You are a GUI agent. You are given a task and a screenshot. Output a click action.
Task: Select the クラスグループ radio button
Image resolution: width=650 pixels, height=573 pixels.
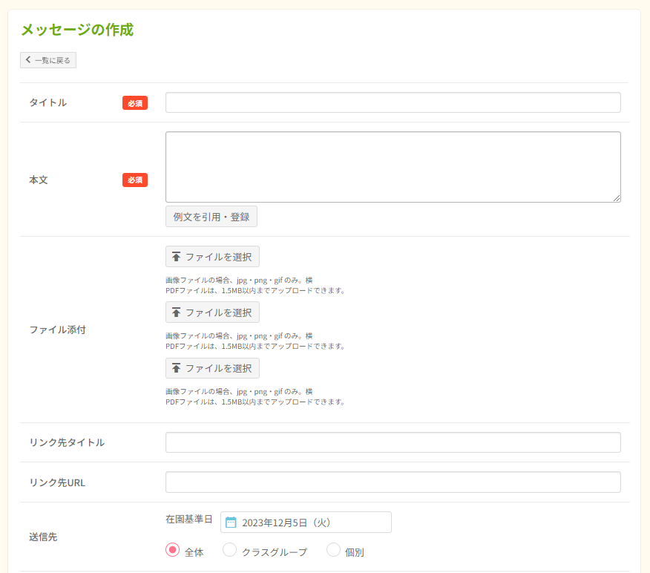[229, 551]
